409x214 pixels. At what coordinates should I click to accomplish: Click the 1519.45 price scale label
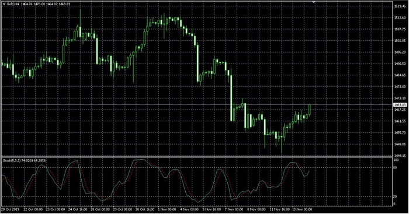coord(400,6)
